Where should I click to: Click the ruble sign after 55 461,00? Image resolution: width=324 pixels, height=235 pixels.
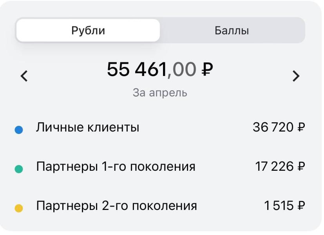(207, 69)
